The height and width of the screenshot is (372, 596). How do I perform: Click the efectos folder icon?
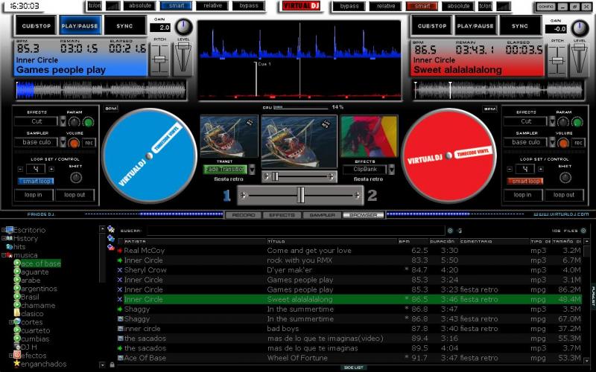click(x=17, y=356)
